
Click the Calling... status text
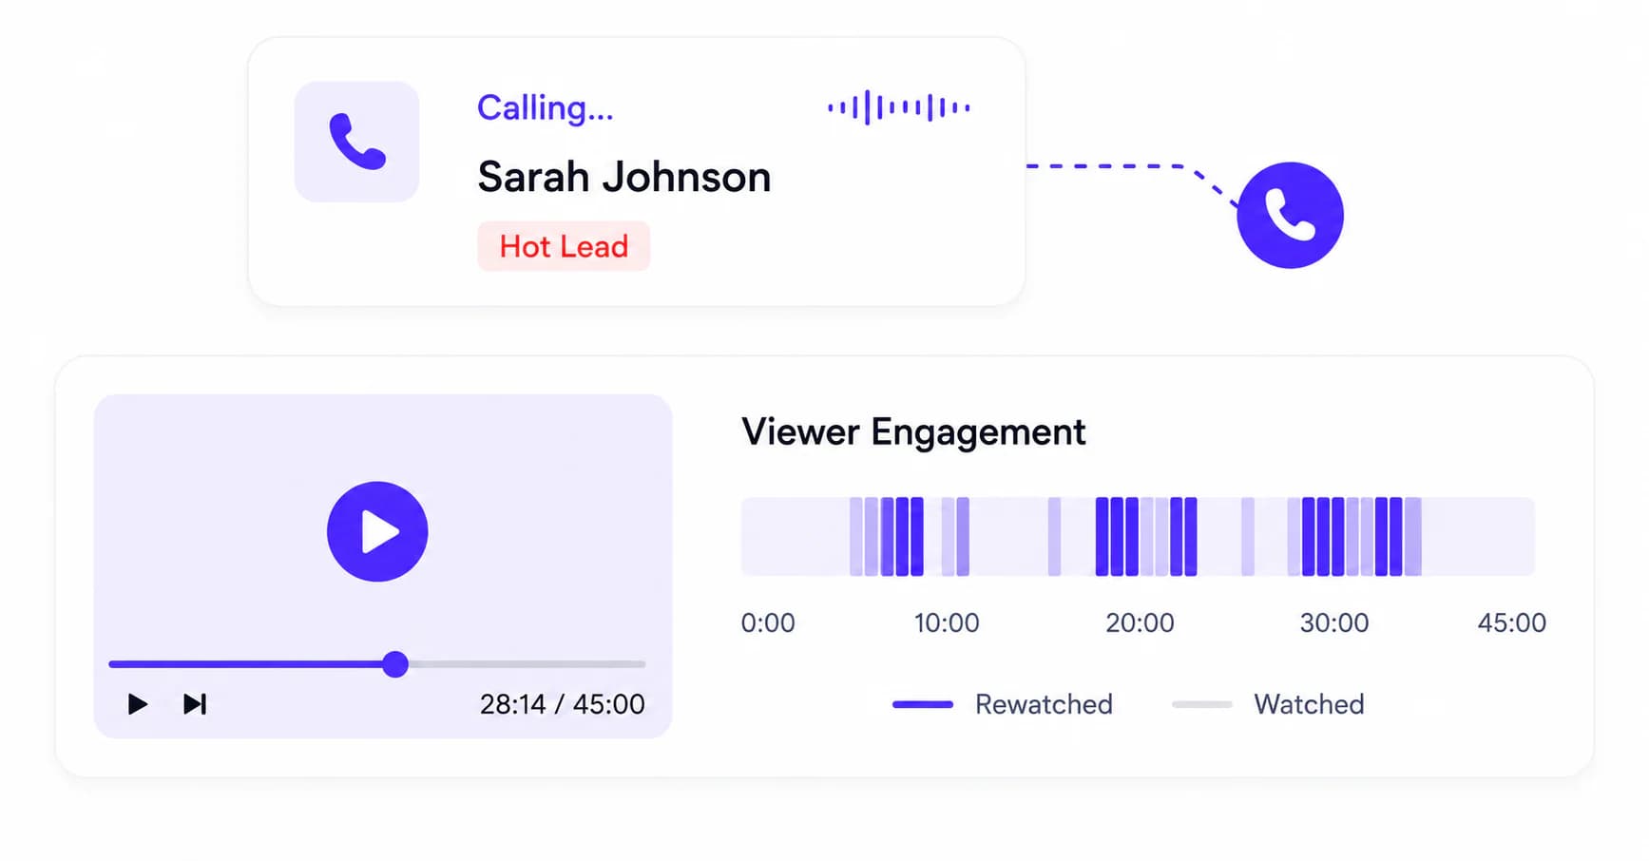coord(546,108)
